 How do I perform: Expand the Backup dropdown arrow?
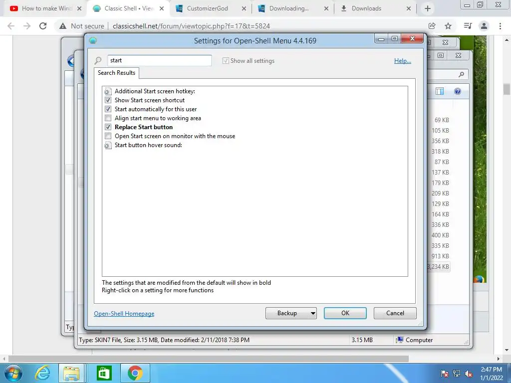312,313
